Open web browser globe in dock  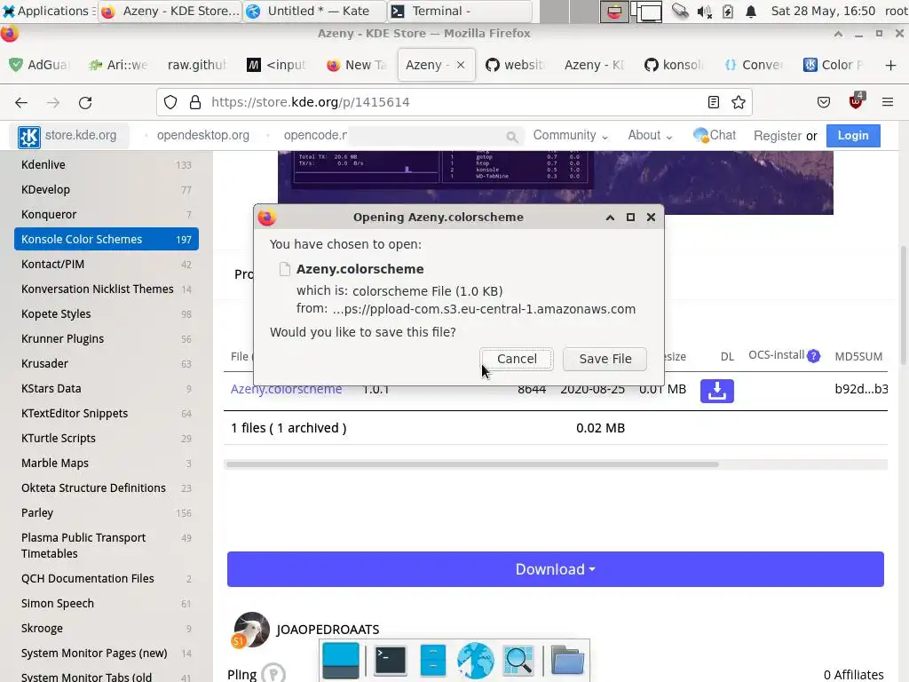[x=476, y=660]
